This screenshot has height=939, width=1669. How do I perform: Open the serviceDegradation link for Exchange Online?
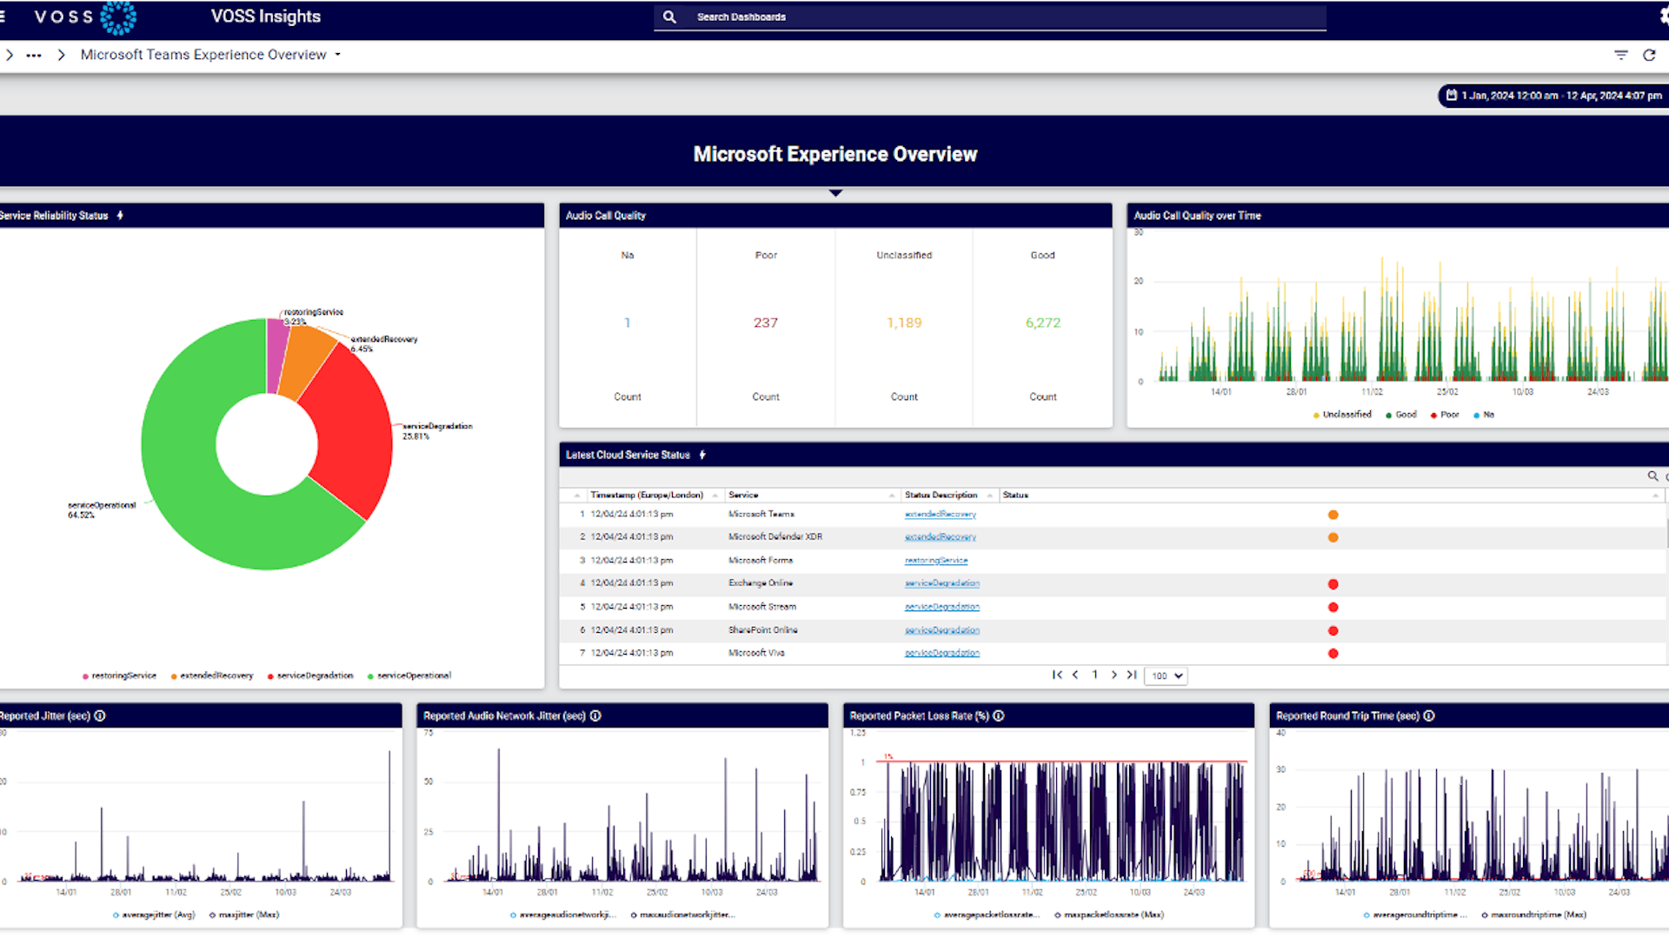tap(941, 583)
